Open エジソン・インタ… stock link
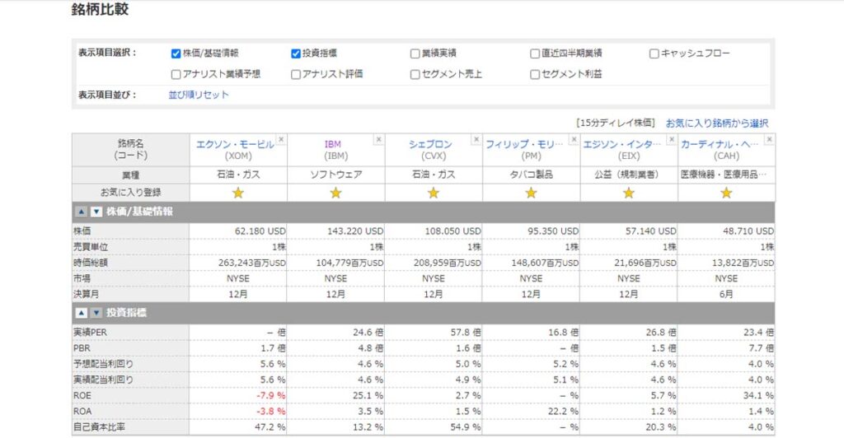This screenshot has width=844, height=438. (x=621, y=144)
